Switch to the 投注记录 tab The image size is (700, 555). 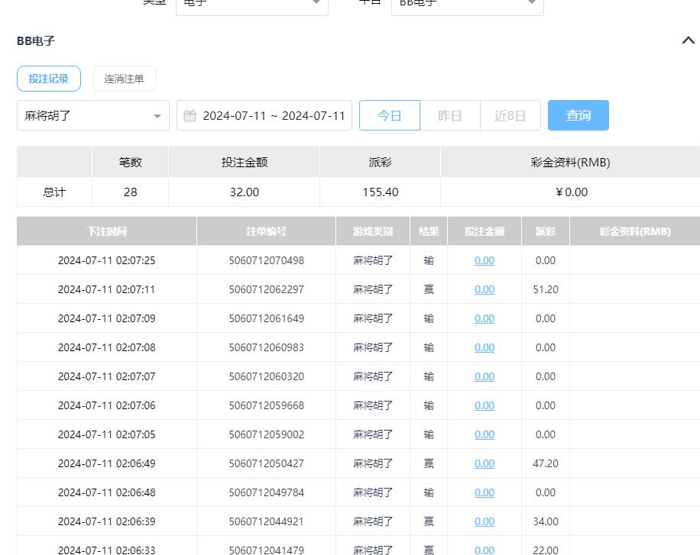click(49, 79)
